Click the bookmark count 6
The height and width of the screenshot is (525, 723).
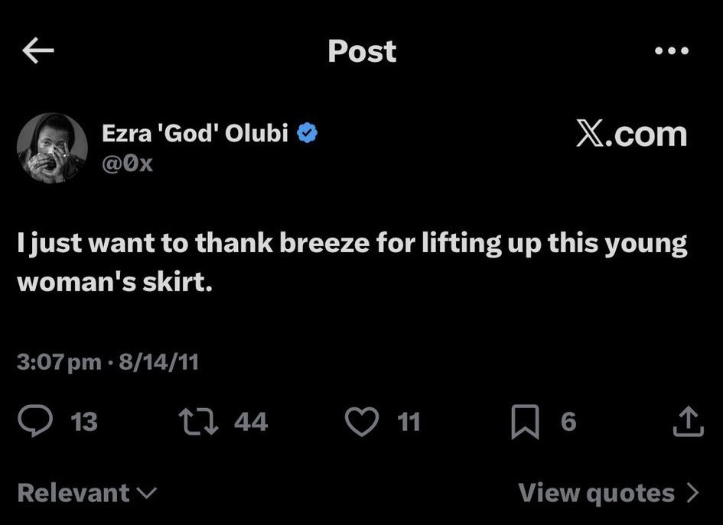(x=568, y=421)
